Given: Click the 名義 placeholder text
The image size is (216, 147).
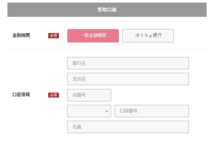Looking at the screenshot, I should point(77,127).
